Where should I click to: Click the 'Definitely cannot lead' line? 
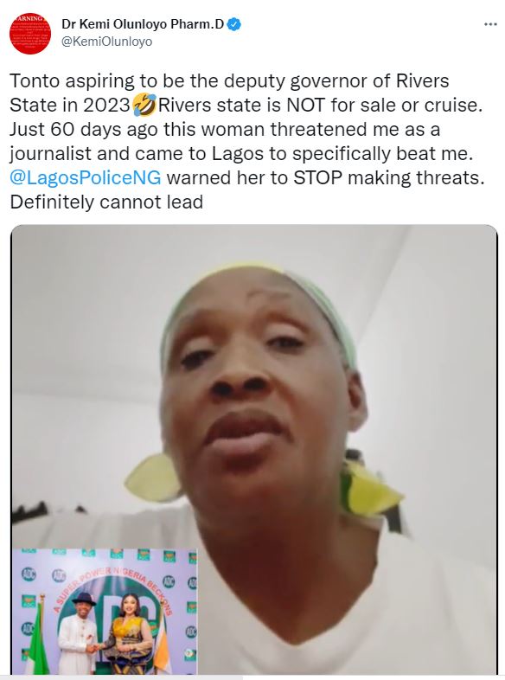106,202
